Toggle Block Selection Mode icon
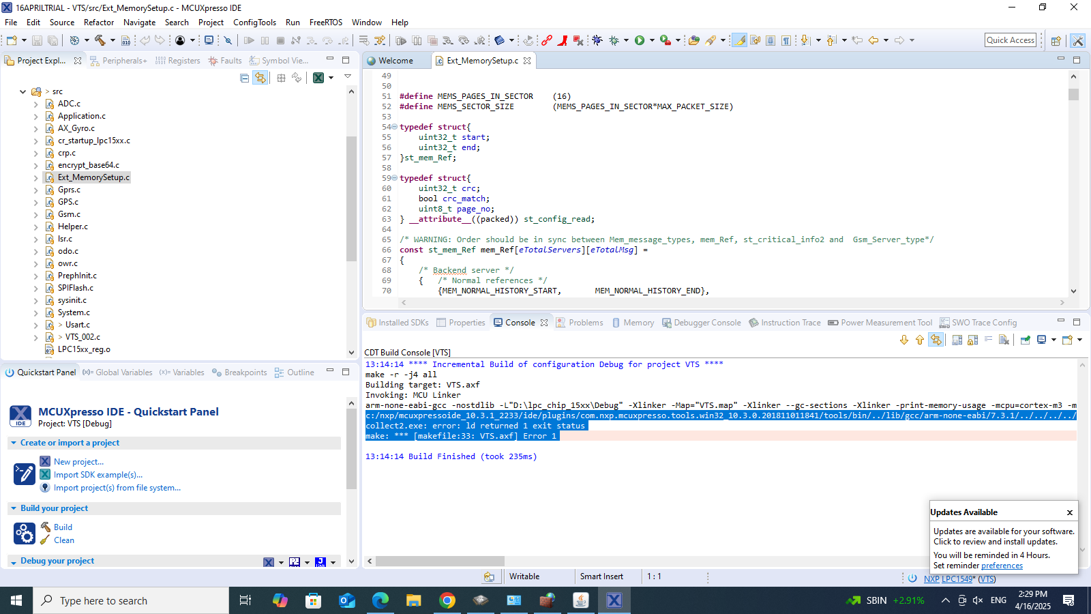This screenshot has height=614, width=1091. (771, 40)
